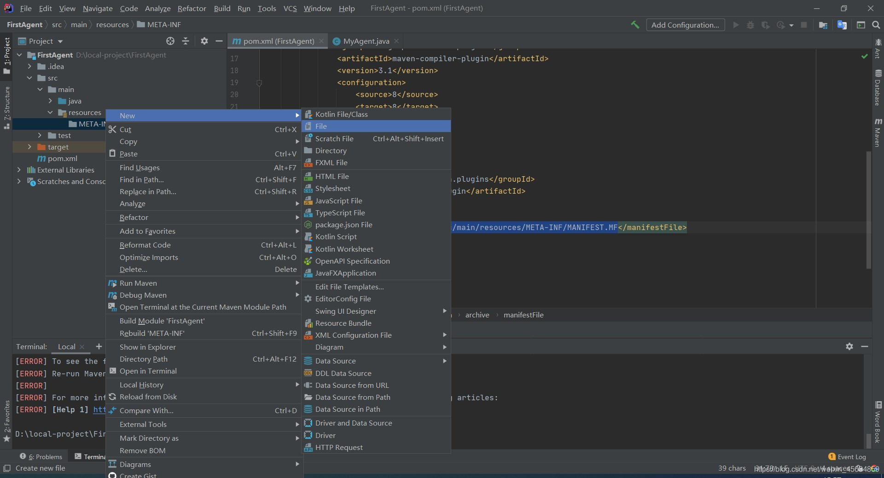Add a new terminal session with plus icon
Screen dimensions: 884x478
[99, 346]
